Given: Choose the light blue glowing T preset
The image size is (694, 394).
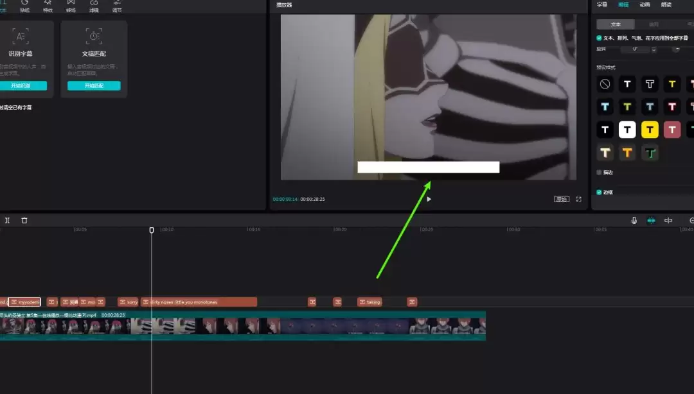Looking at the screenshot, I should point(605,107).
